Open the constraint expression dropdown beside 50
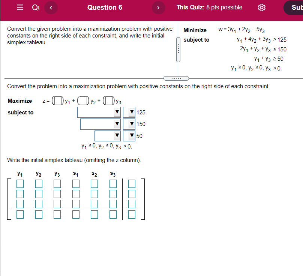This screenshot has height=276, width=303. [108, 136]
